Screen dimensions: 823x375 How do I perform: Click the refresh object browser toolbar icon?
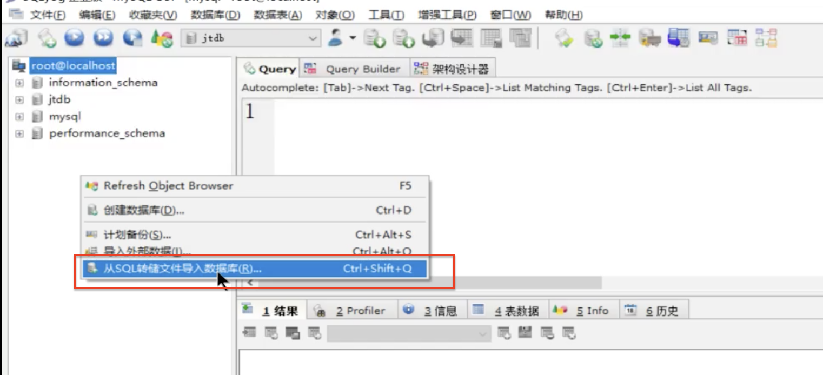pyautogui.click(x=162, y=38)
